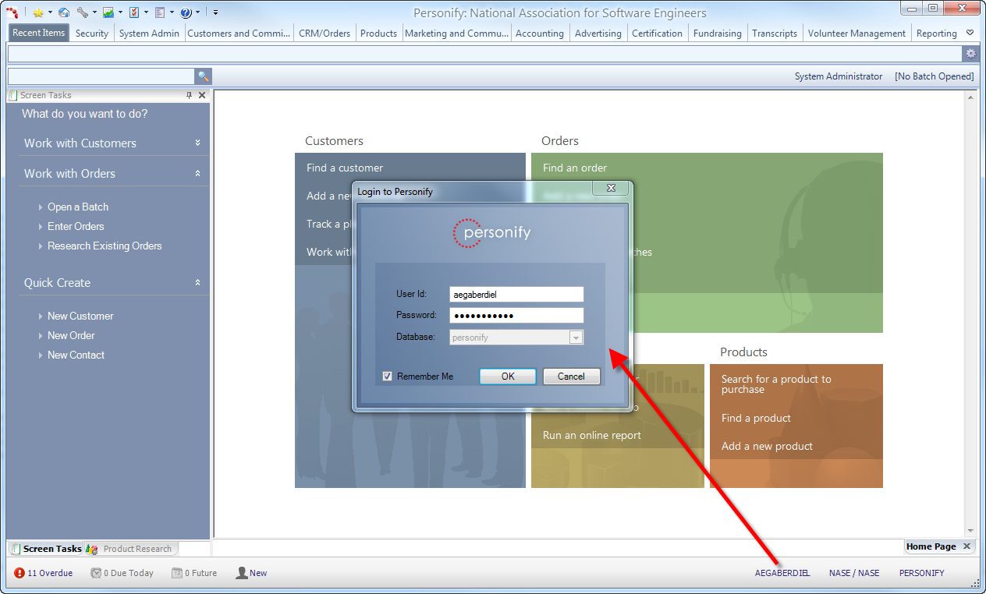Select the Recent Items tab

[38, 33]
